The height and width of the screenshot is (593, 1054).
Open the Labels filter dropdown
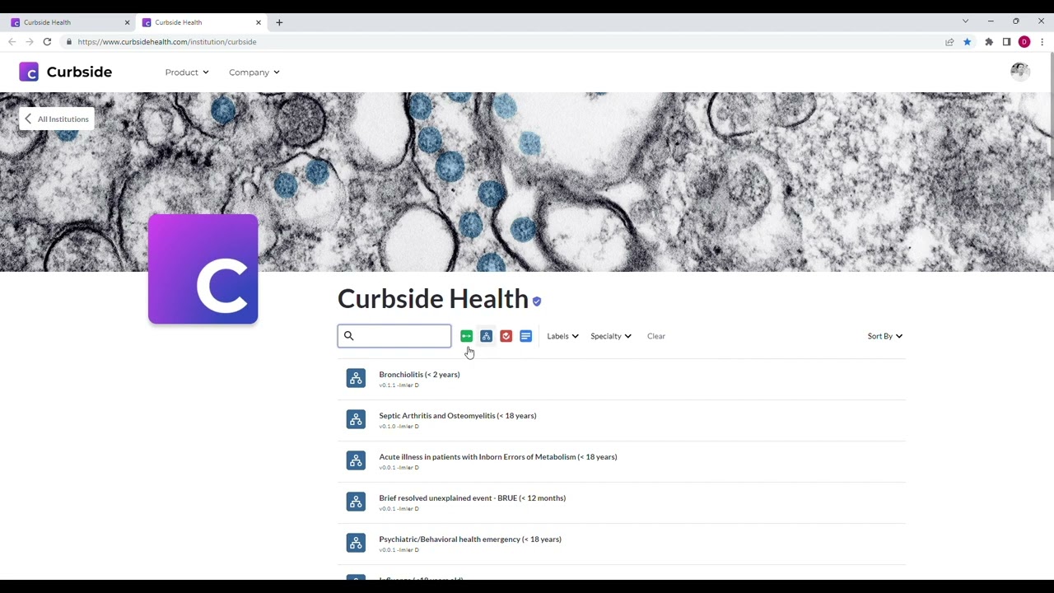[562, 336]
